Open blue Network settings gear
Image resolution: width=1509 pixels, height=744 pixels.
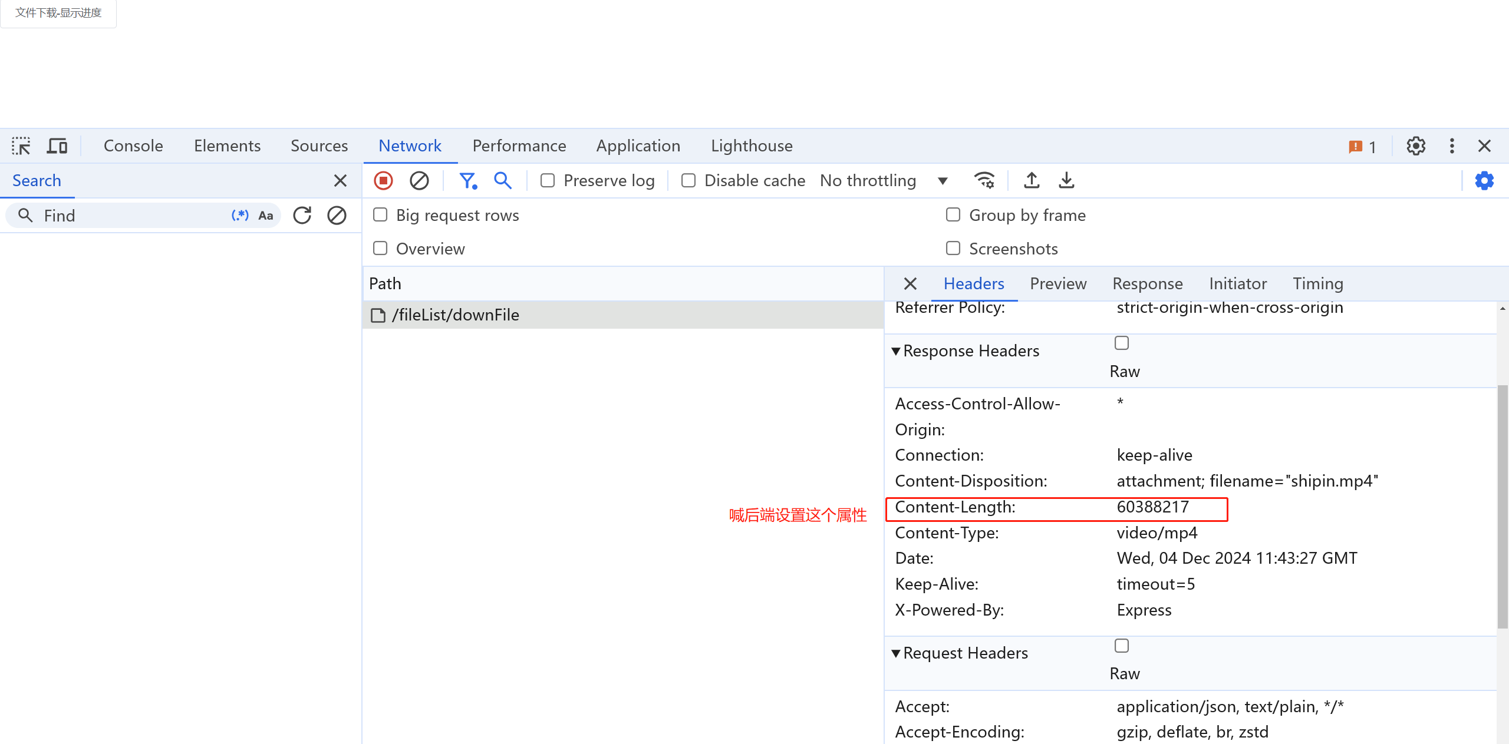1484,180
